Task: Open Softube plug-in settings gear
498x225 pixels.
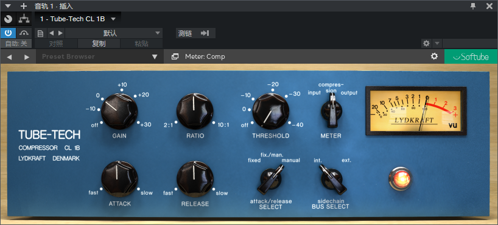Action: 434,56
